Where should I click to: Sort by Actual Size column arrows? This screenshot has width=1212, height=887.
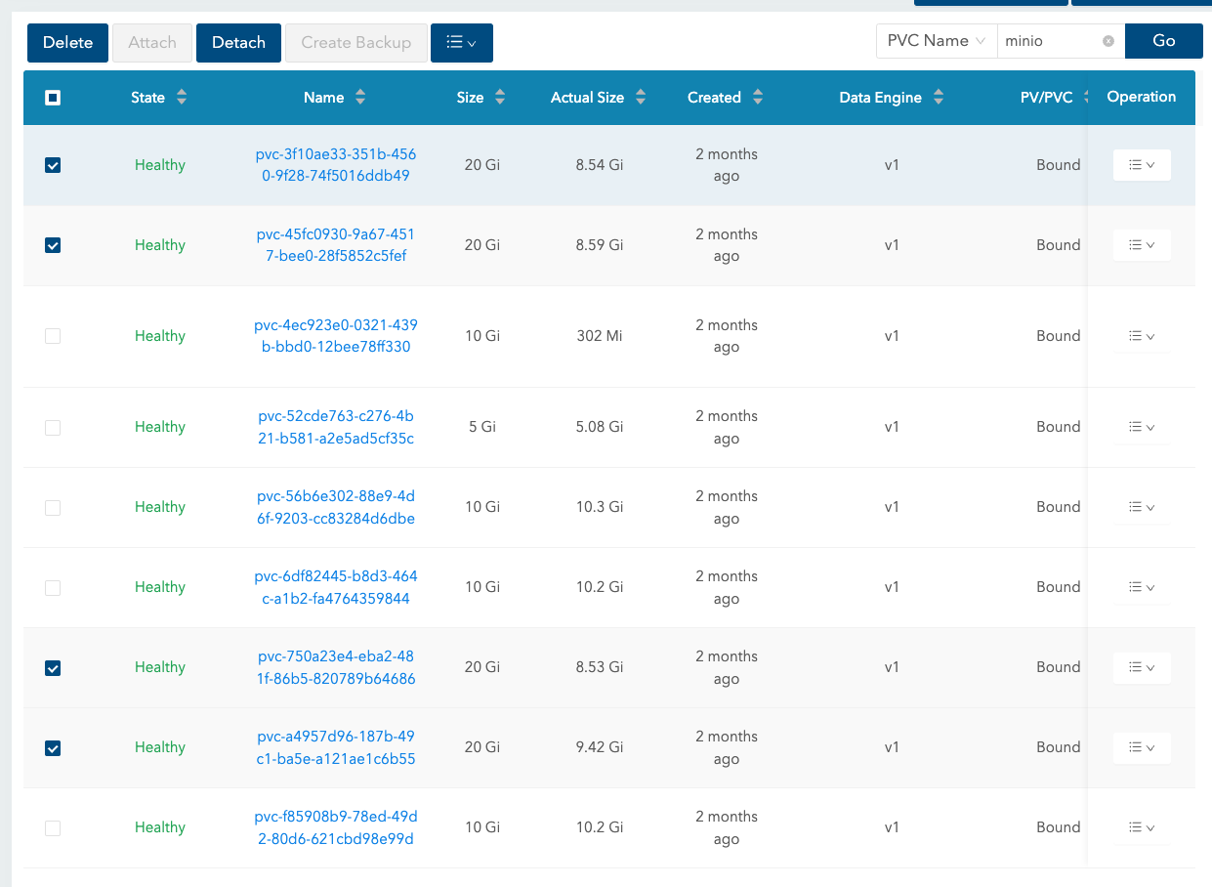(x=641, y=98)
